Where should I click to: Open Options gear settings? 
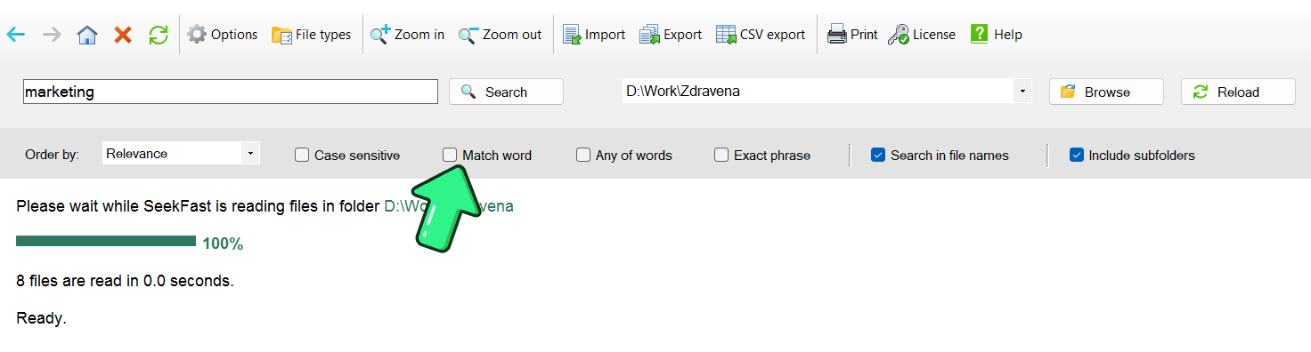coord(223,35)
